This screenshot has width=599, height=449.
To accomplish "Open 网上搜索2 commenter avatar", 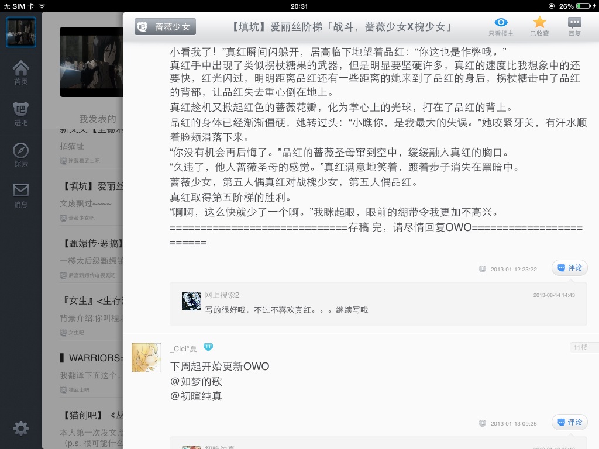I will pos(191,301).
